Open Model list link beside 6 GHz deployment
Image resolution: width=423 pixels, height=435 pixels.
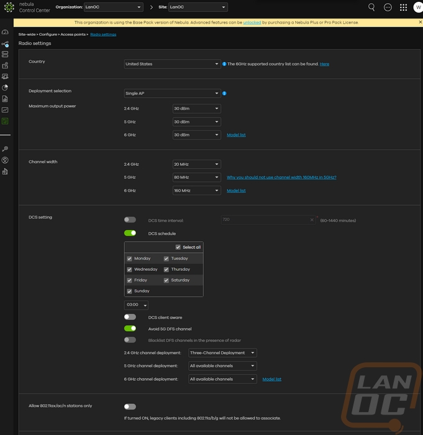(272, 379)
